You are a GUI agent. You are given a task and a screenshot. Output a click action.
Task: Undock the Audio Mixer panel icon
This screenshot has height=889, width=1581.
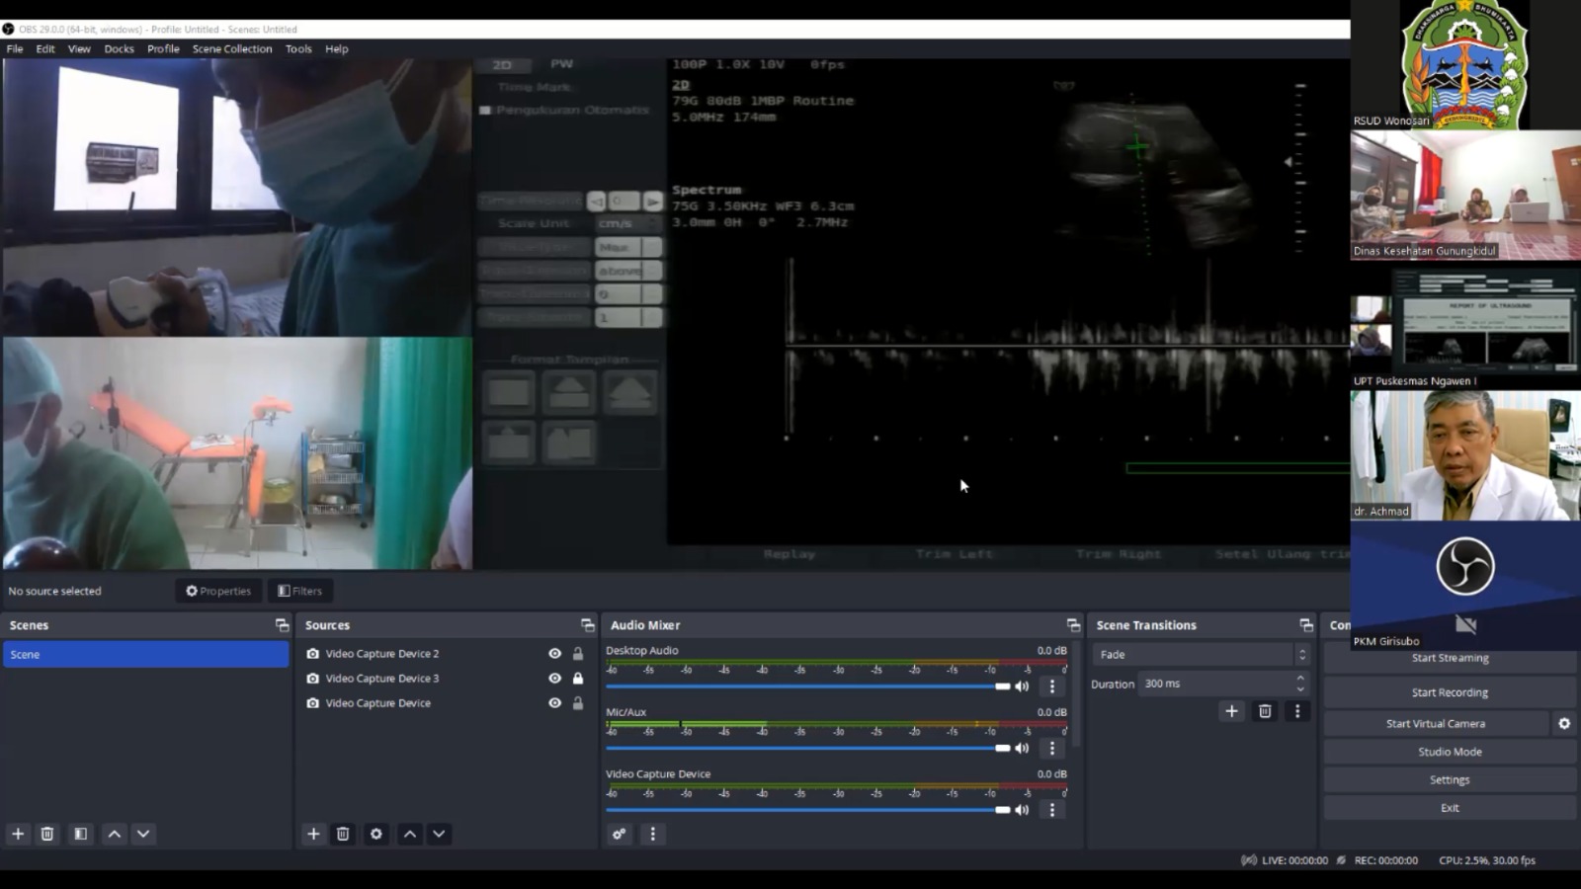click(1073, 625)
